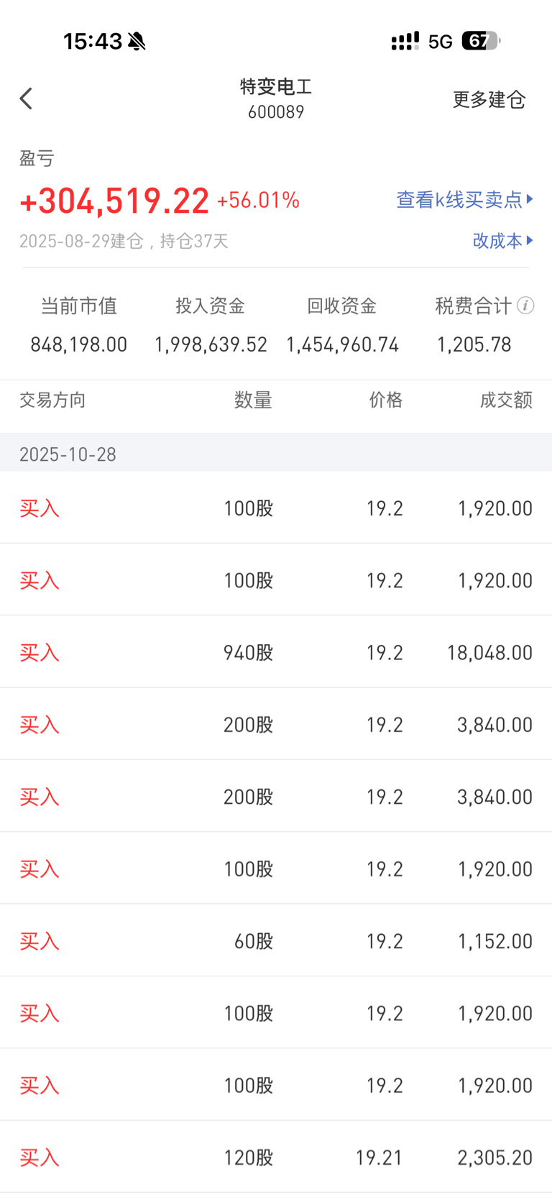552x1200 pixels.
Task: Tap the 特变电工 600089 stock title
Action: click(x=276, y=99)
